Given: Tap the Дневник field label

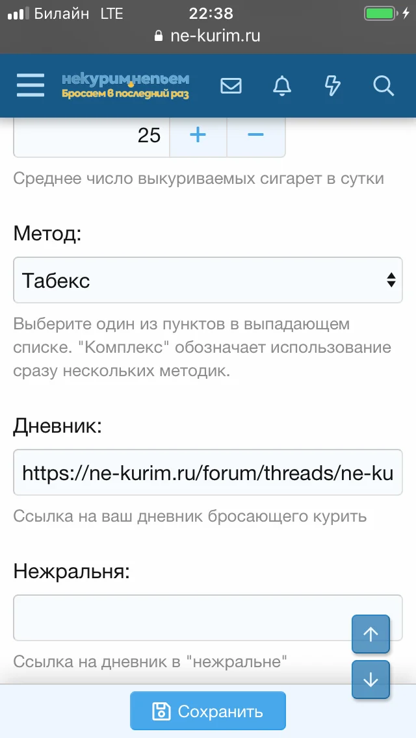Looking at the screenshot, I should tap(58, 426).
